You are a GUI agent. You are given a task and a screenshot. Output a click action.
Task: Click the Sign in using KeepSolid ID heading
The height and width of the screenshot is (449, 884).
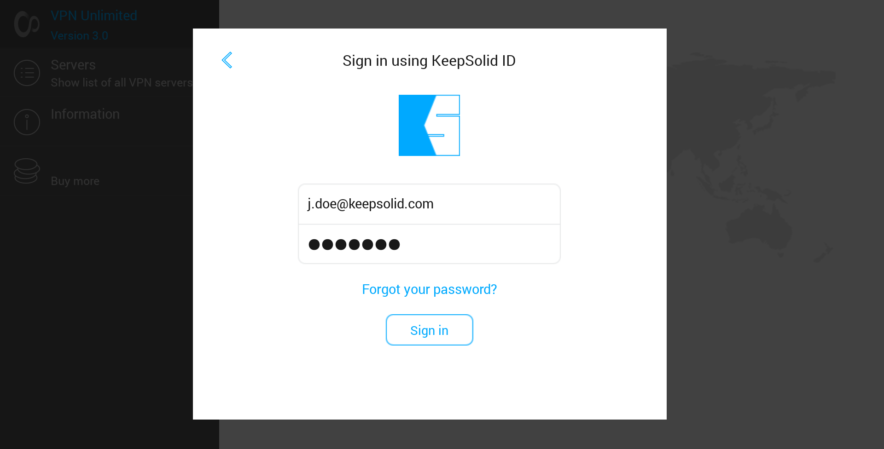pos(429,61)
